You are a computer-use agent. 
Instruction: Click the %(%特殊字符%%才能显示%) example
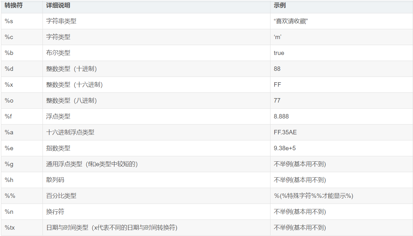tap(314, 196)
